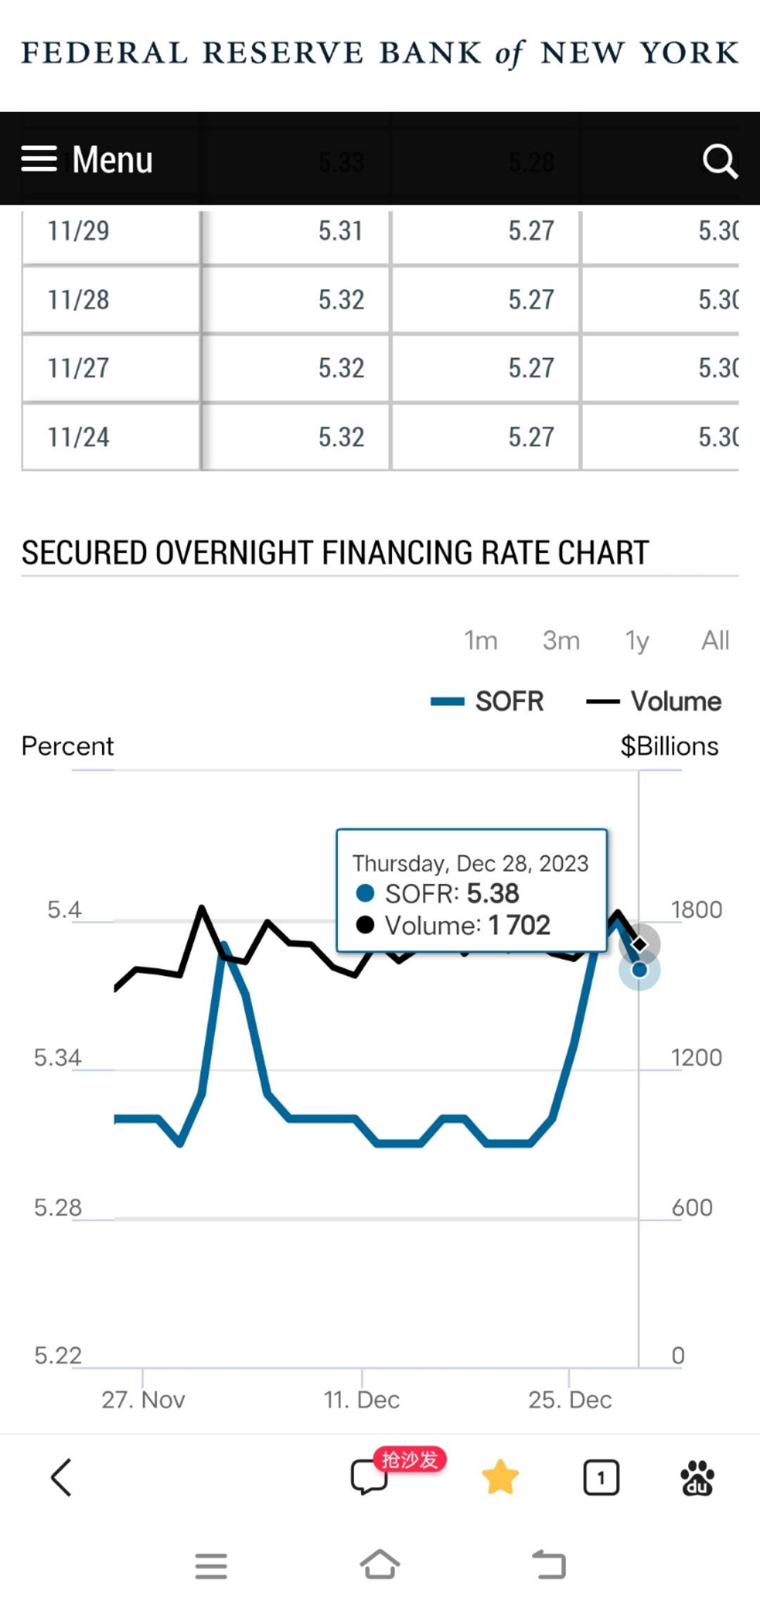
Task: Toggle the Volume series in chart legend
Action: tap(654, 701)
